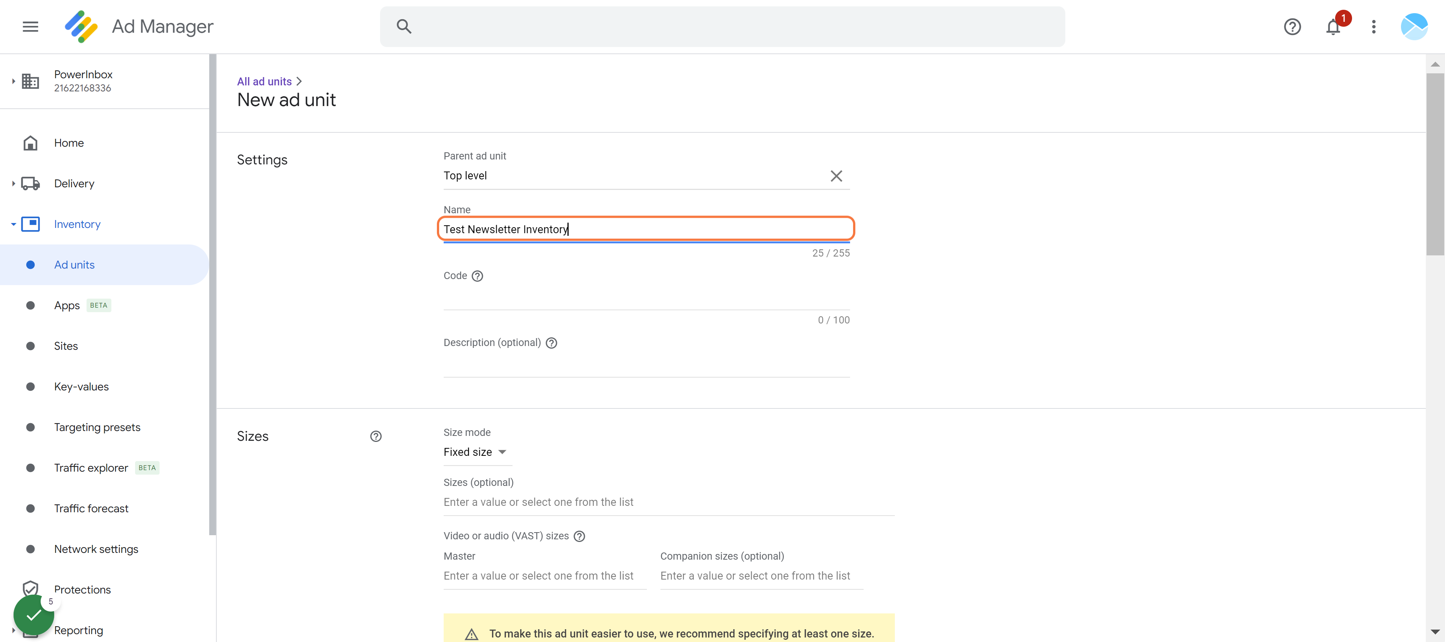
Task: Collapse the Inventory menu arrow
Action: click(x=13, y=224)
